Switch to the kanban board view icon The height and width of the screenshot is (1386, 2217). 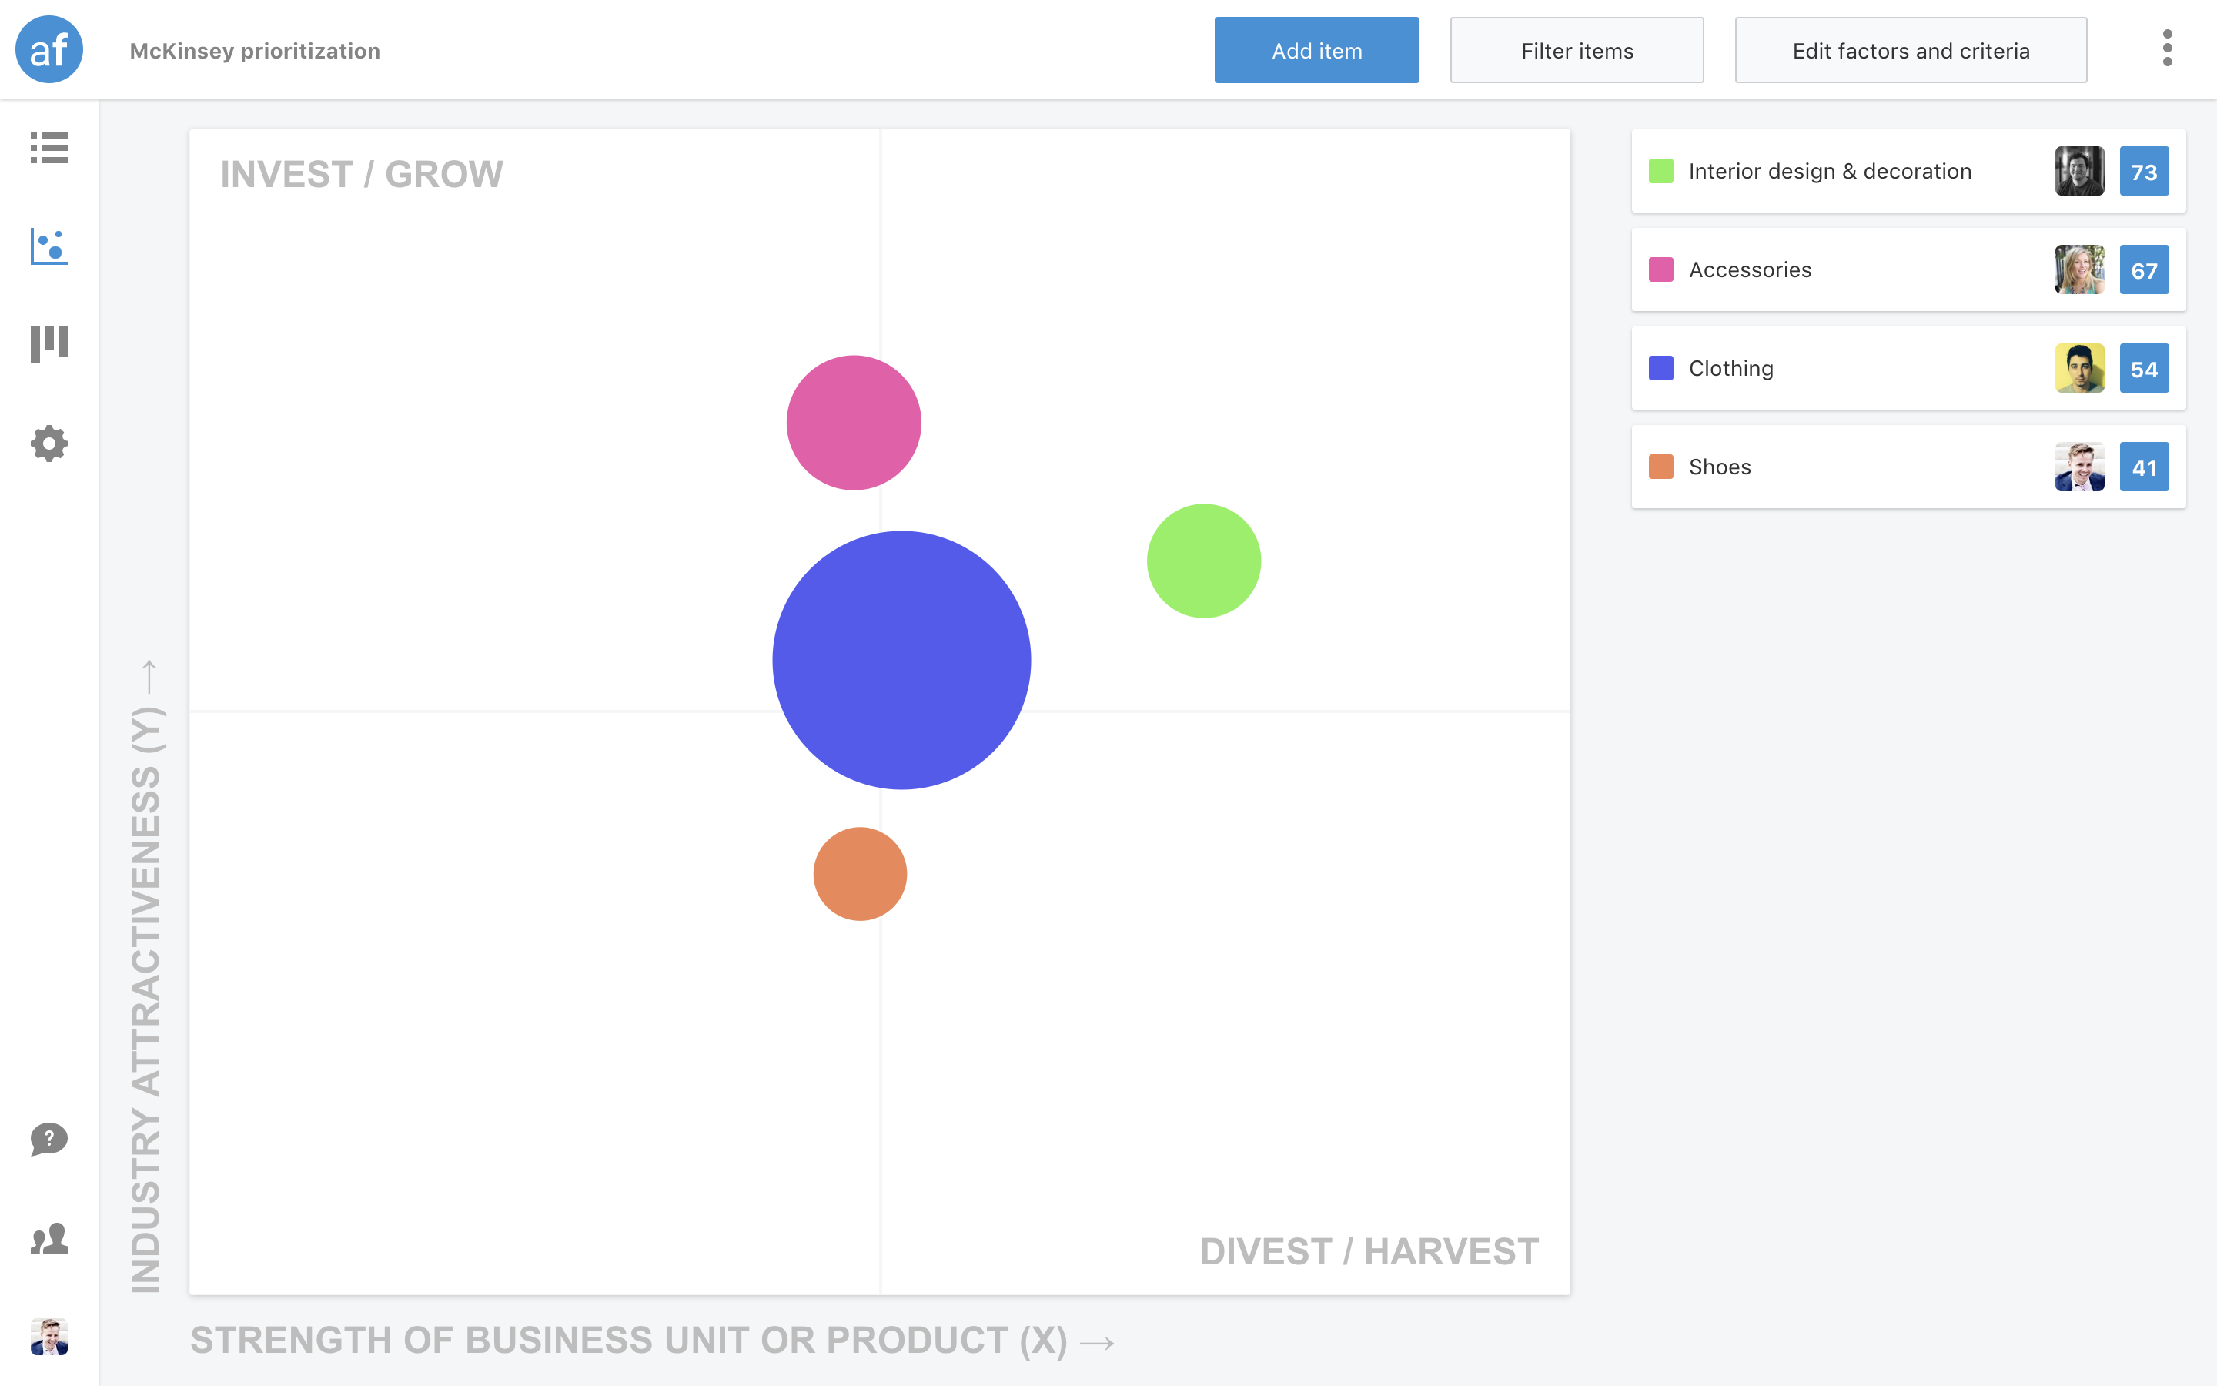click(x=48, y=343)
